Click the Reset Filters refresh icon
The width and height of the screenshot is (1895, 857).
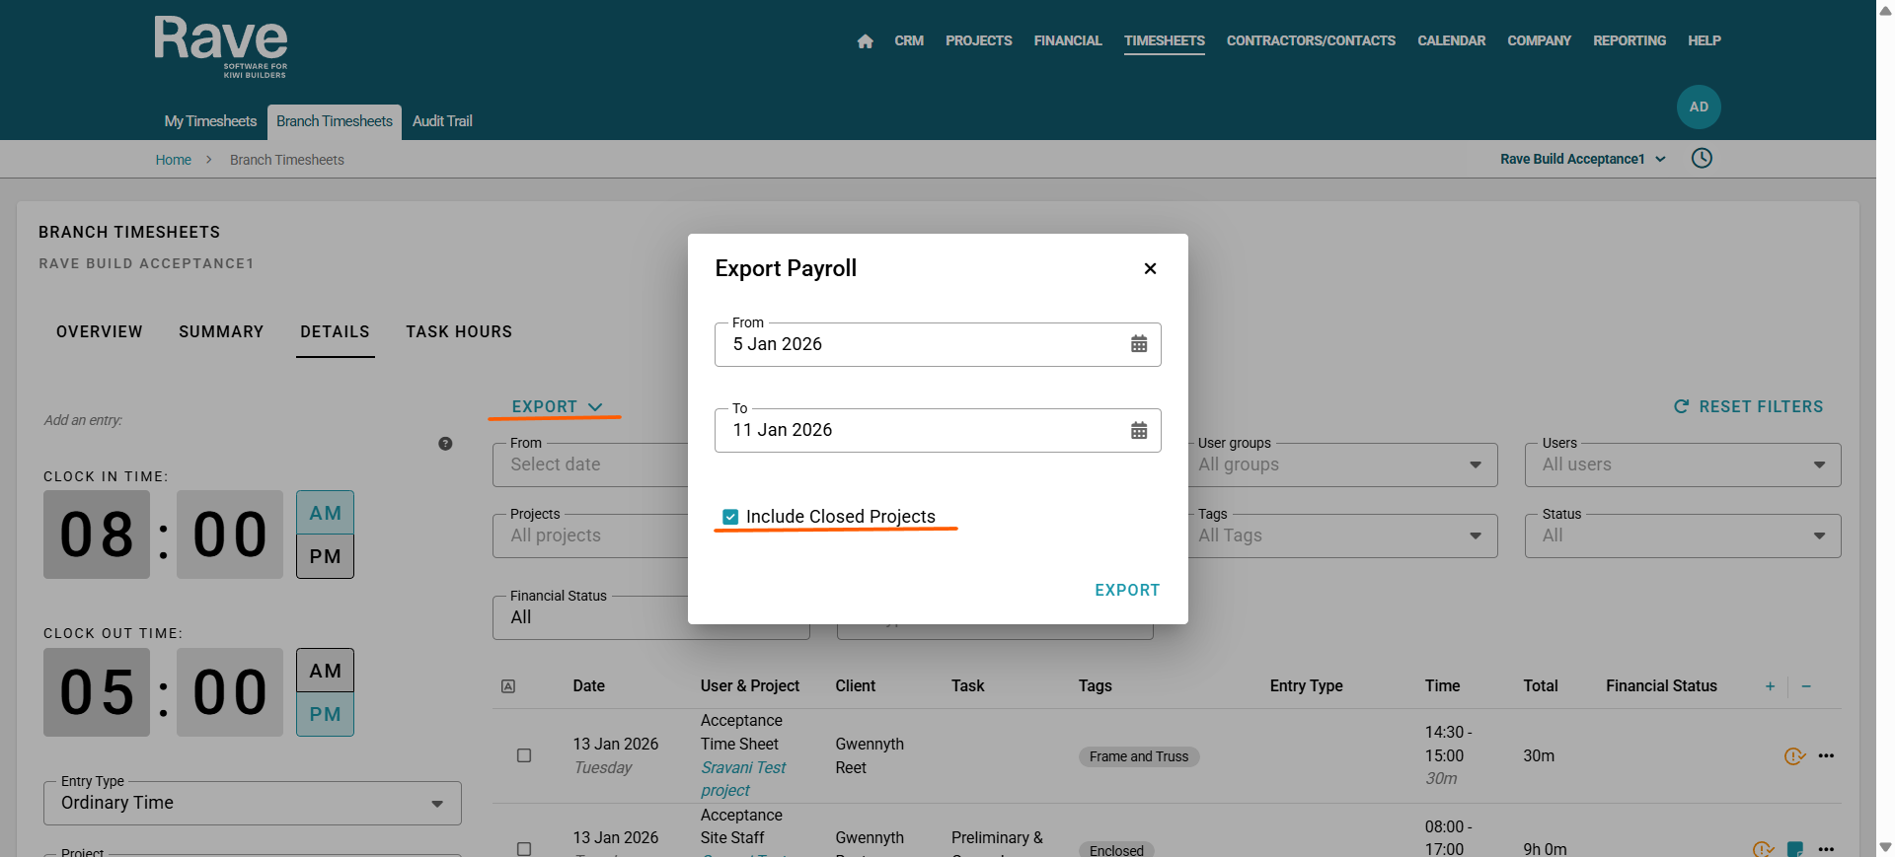(x=1681, y=406)
